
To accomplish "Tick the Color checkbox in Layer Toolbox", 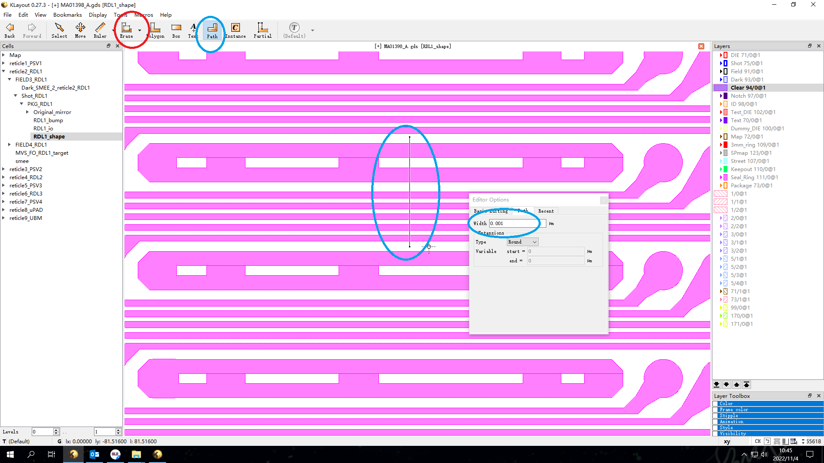I will point(715,404).
